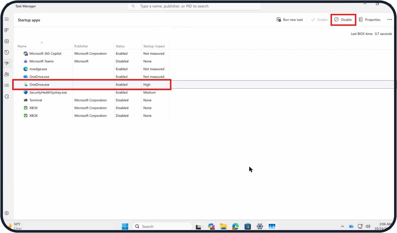Open the Users page icon

tap(7, 74)
